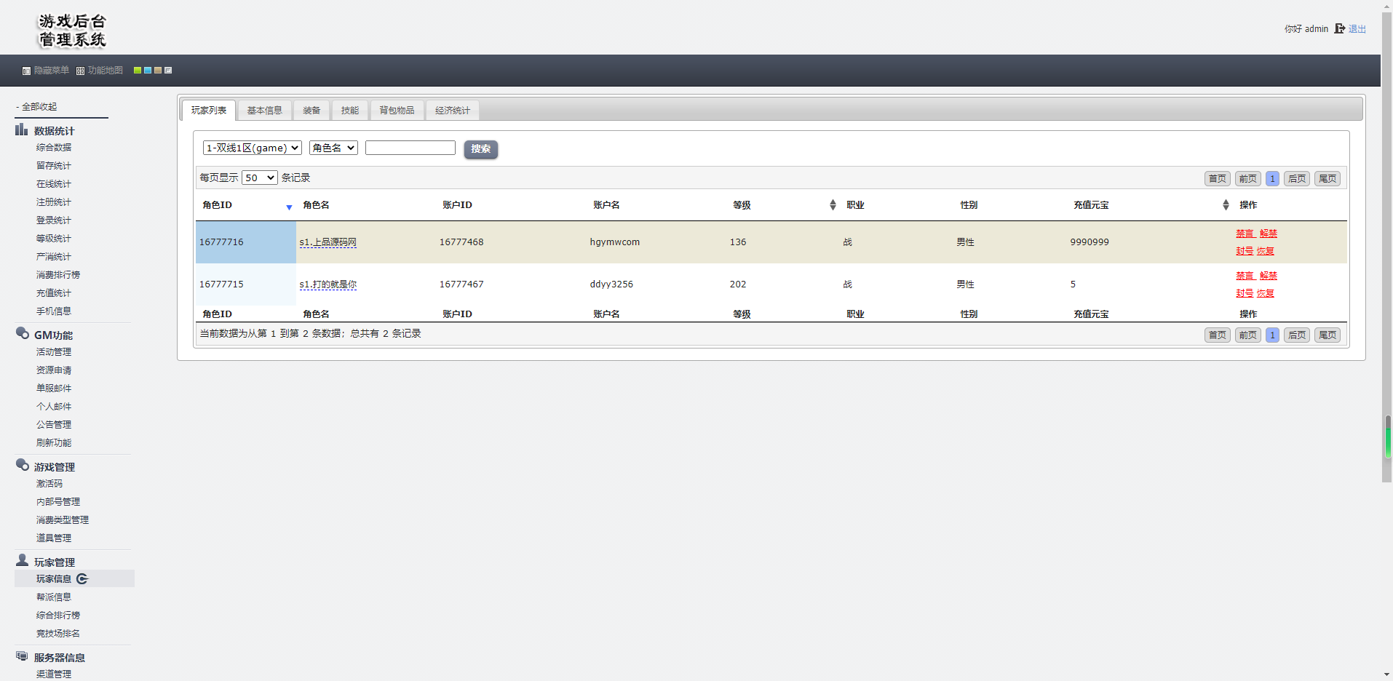Open the 每页显示 50 records dropdown

pyautogui.click(x=260, y=178)
